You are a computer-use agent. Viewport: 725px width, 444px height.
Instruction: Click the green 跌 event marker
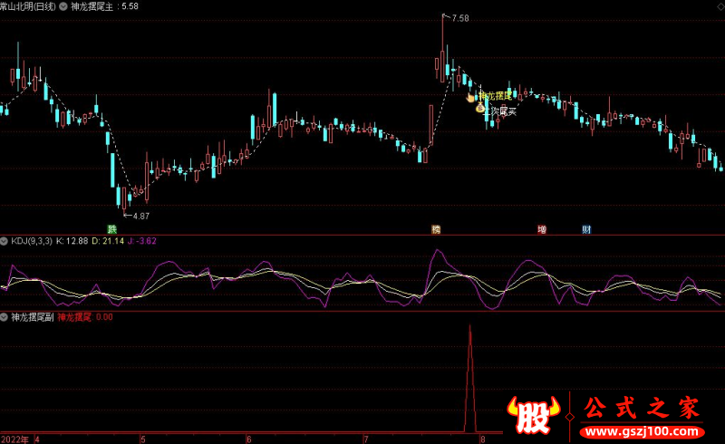[111, 229]
